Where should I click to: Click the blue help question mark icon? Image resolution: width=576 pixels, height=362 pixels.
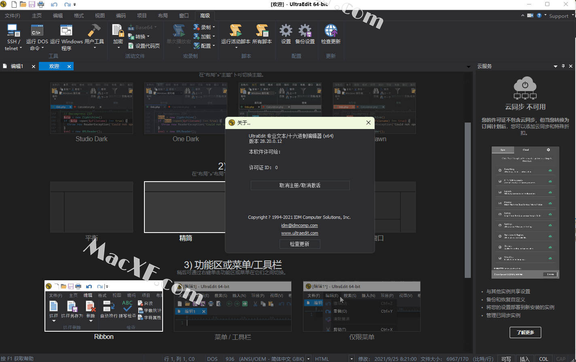(x=539, y=15)
